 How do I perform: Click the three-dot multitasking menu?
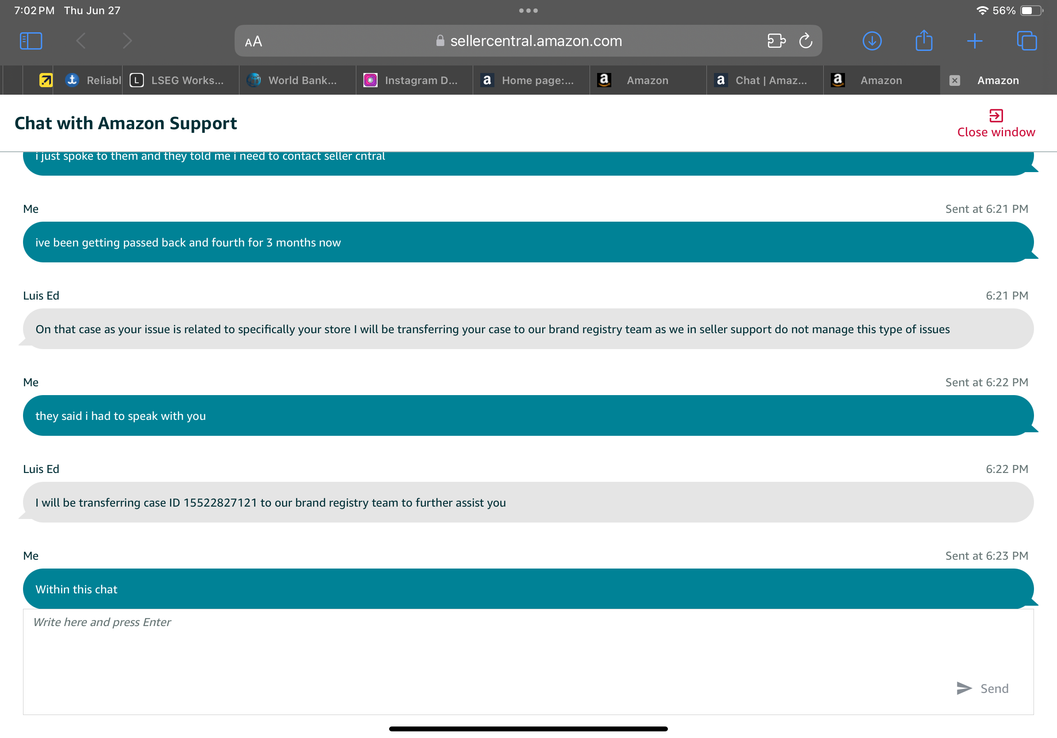click(x=528, y=11)
